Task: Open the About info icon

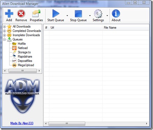Action: coord(116,14)
